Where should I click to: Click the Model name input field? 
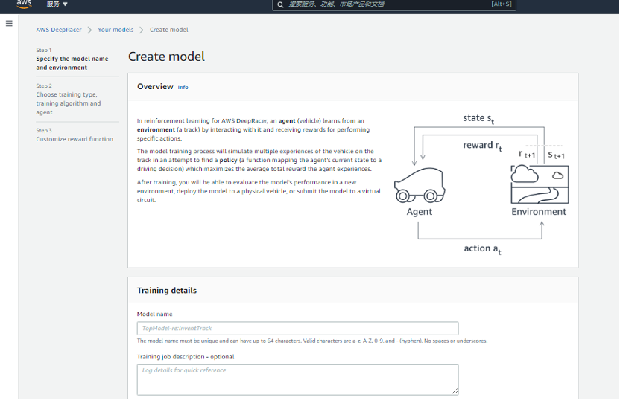[297, 328]
